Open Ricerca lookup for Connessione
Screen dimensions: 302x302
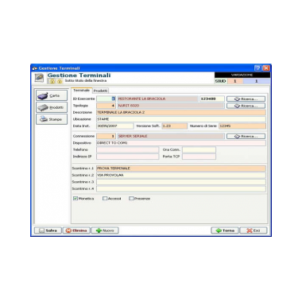pos(246,136)
